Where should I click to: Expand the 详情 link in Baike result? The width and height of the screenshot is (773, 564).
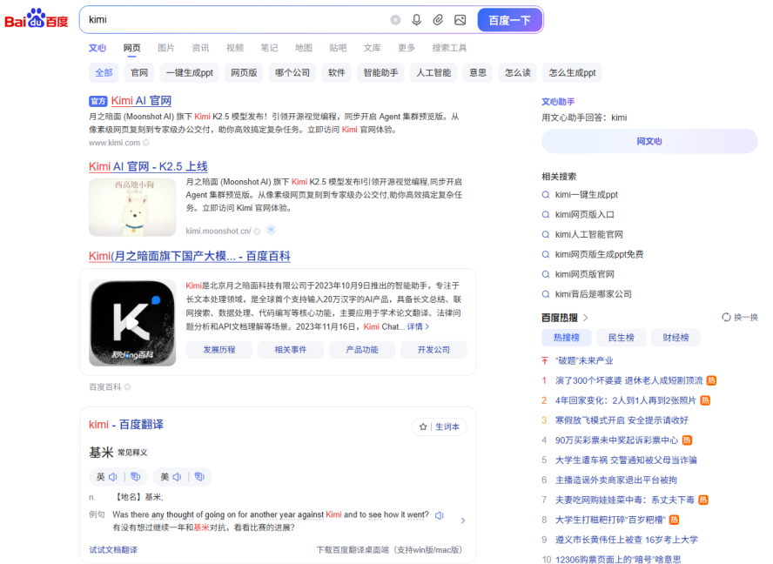coord(418,326)
